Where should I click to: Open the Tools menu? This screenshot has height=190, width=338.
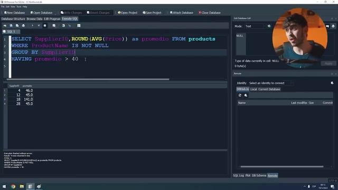pos(19,7)
